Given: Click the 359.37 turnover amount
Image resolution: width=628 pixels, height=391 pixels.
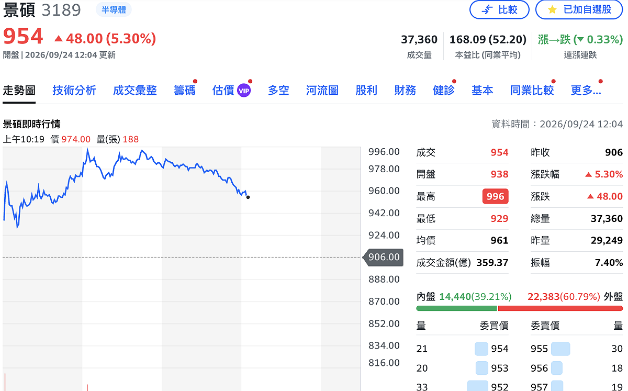Looking at the screenshot, I should pyautogui.click(x=492, y=262).
